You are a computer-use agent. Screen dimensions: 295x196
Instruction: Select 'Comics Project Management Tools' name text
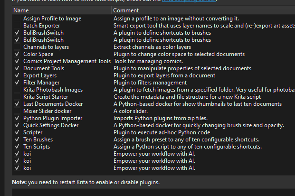[x=67, y=61]
